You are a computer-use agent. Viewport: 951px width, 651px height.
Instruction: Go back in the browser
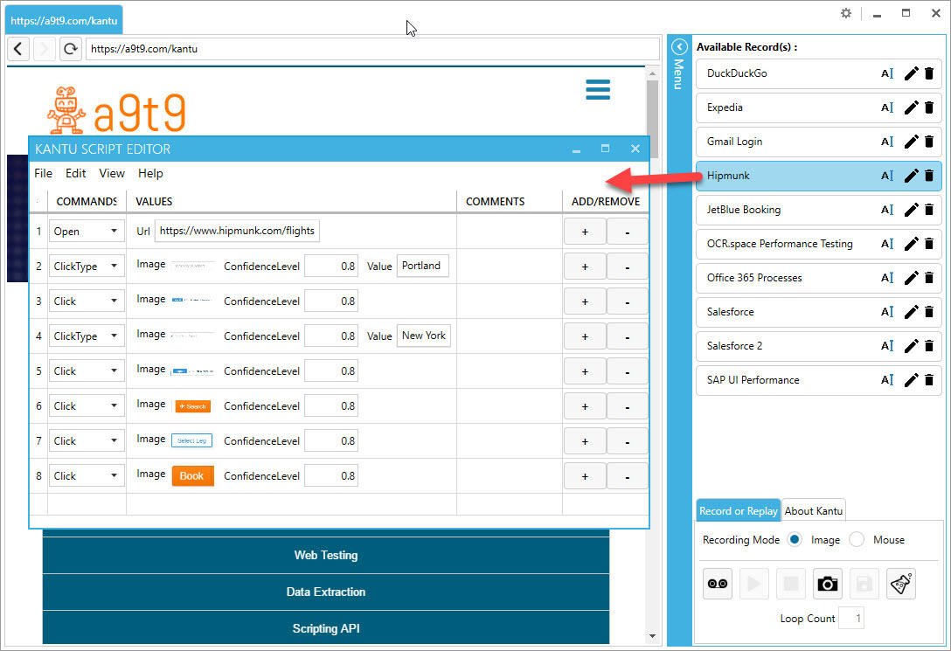point(18,48)
